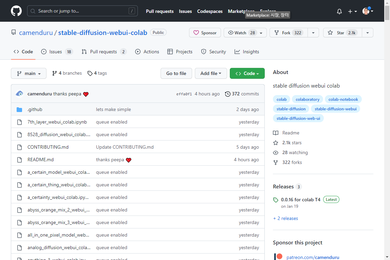Open the Add file dropdown
This screenshot has width=390, height=260.
[x=211, y=73]
